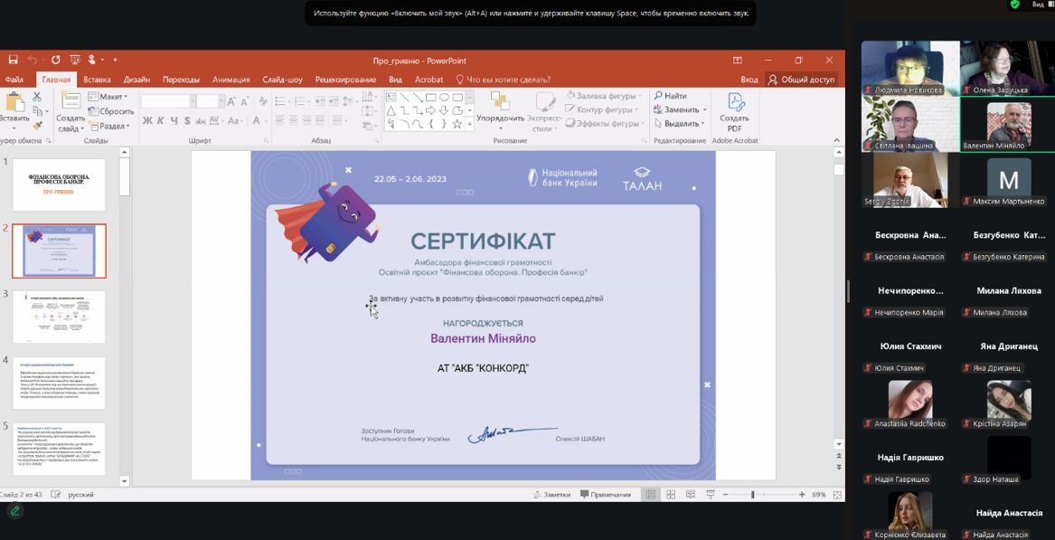
Task: Click the Создать PDF Acrobat icon
Action: (734, 112)
